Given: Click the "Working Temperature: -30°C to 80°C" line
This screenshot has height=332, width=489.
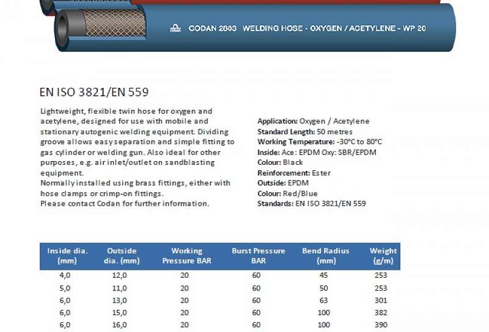Looking at the screenshot, I should (320, 142).
